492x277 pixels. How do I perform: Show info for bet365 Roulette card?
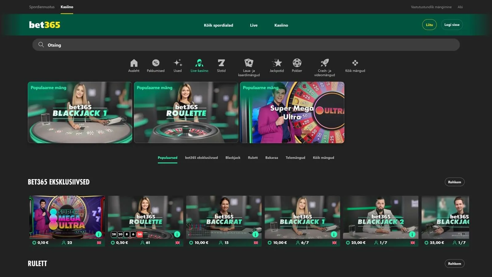[177, 234]
